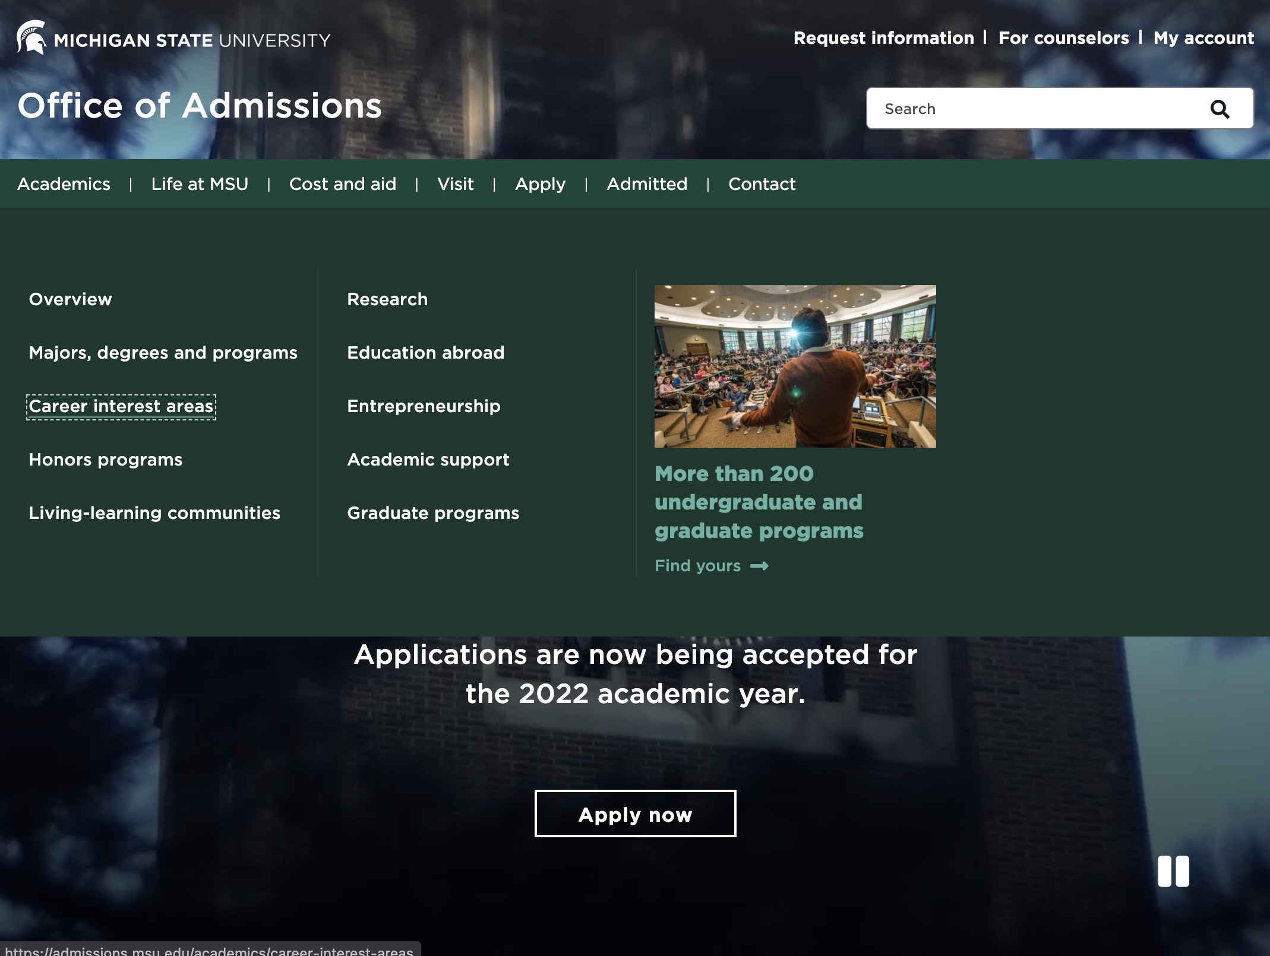Click the search magnifier icon
This screenshot has height=956, width=1270.
point(1220,109)
